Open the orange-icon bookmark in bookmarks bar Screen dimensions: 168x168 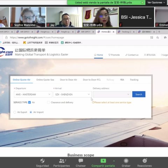tap(33, 43)
